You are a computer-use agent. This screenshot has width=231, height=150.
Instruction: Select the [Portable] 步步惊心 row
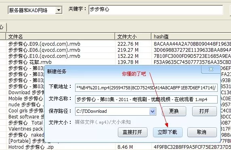26,141
